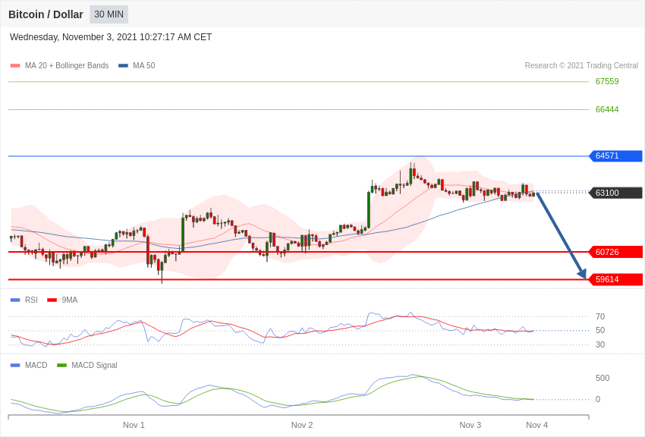Click the blue downward arrow head
Image resolution: width=645 pixels, height=437 pixels.
(x=582, y=274)
